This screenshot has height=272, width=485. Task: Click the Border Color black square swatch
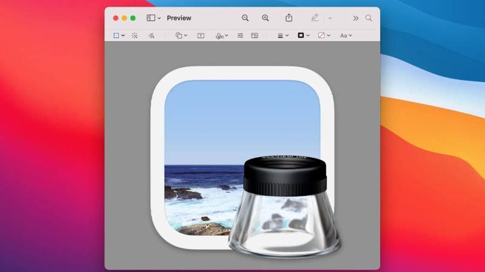pos(301,35)
